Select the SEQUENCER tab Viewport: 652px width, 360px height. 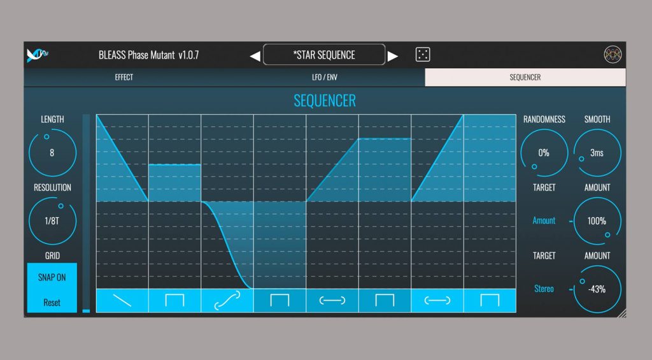525,77
